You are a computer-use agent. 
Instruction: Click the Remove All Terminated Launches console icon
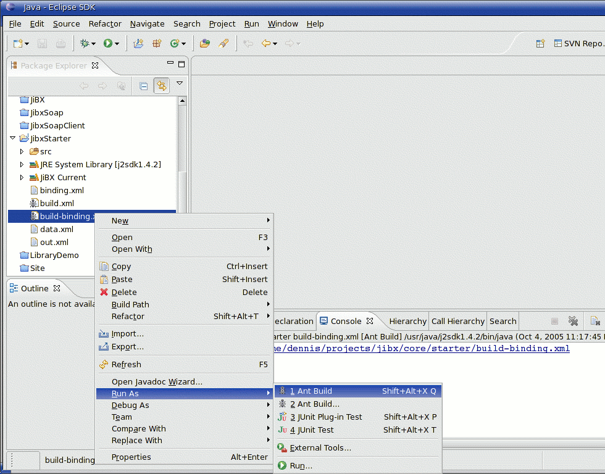click(x=573, y=321)
